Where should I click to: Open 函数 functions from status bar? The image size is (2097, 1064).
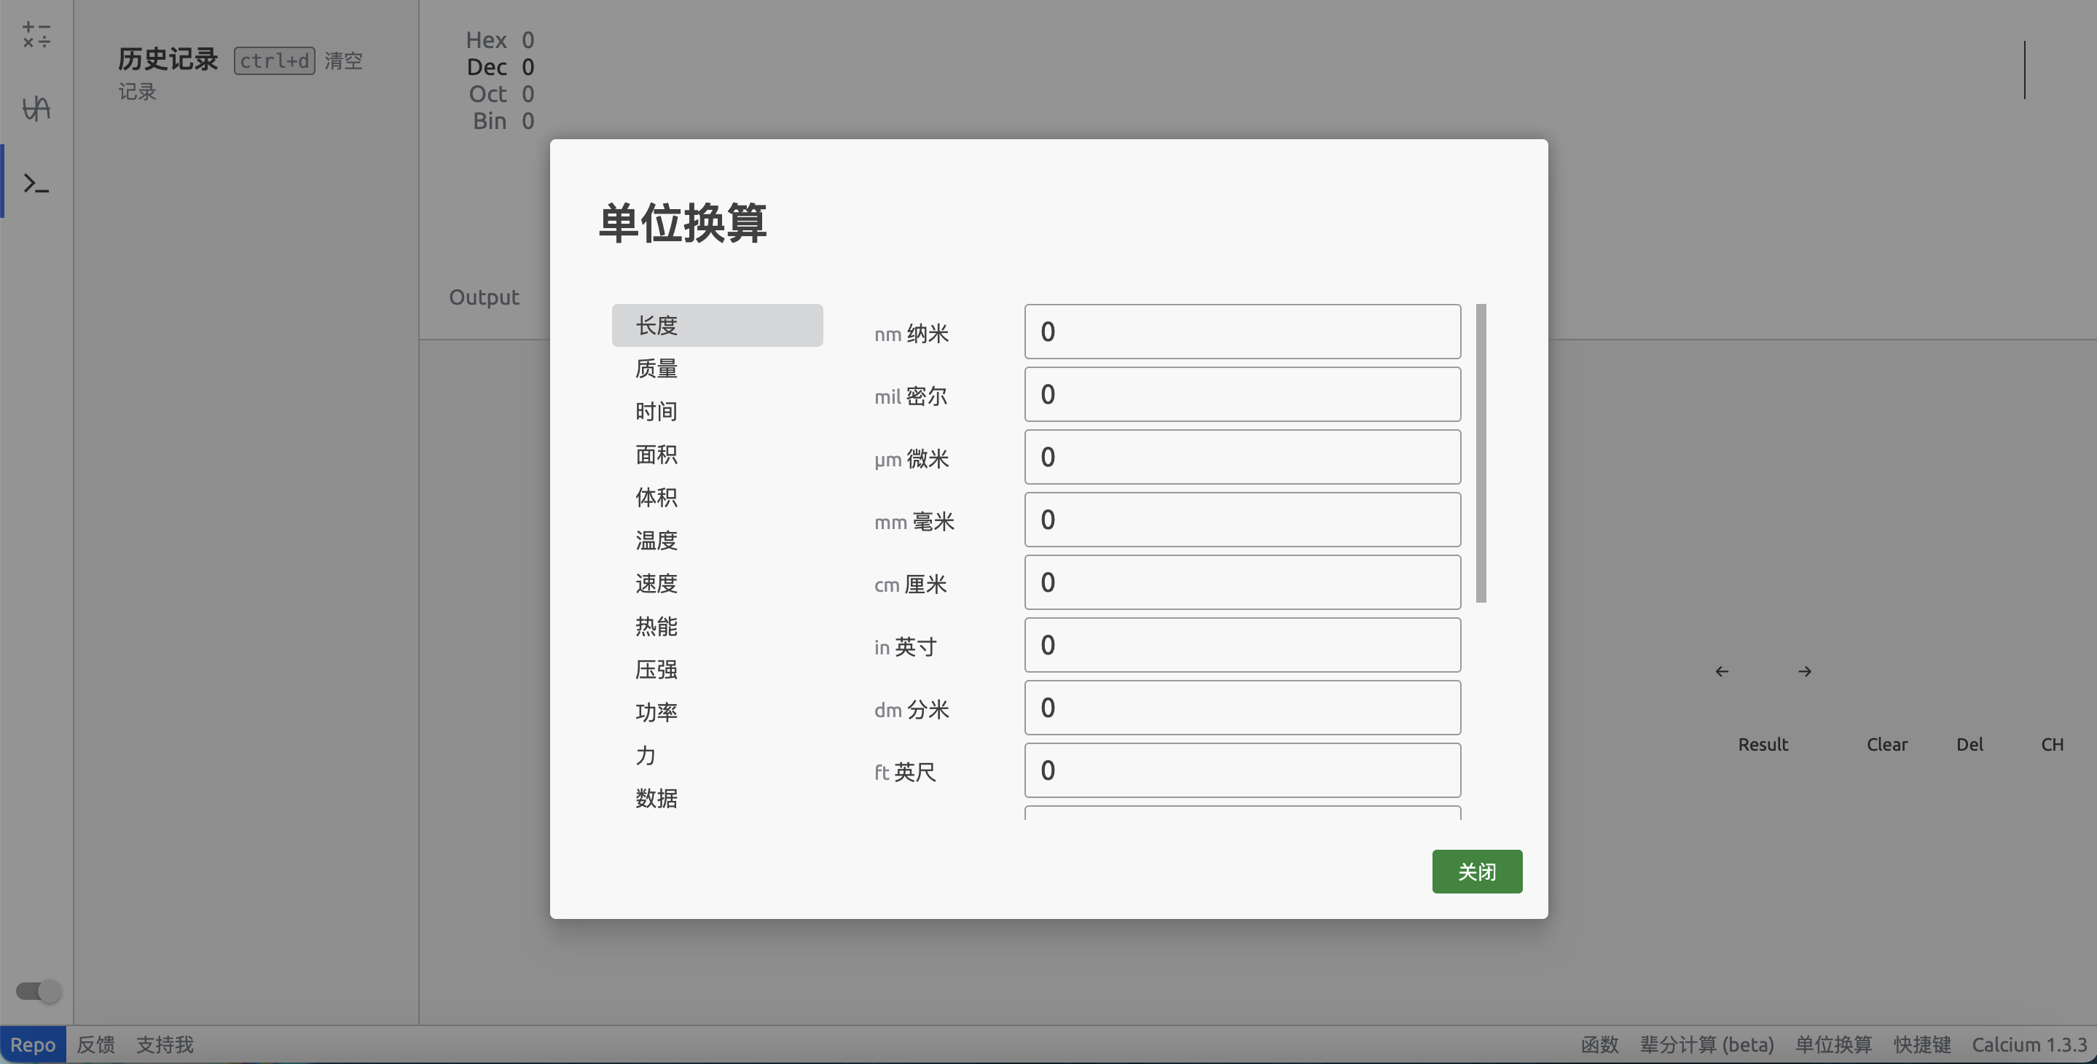point(1599,1044)
